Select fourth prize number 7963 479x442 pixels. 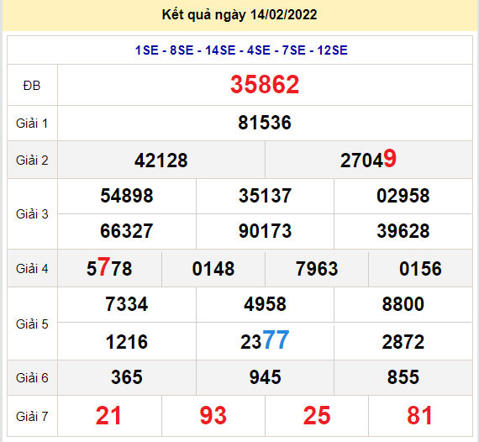coord(317,269)
